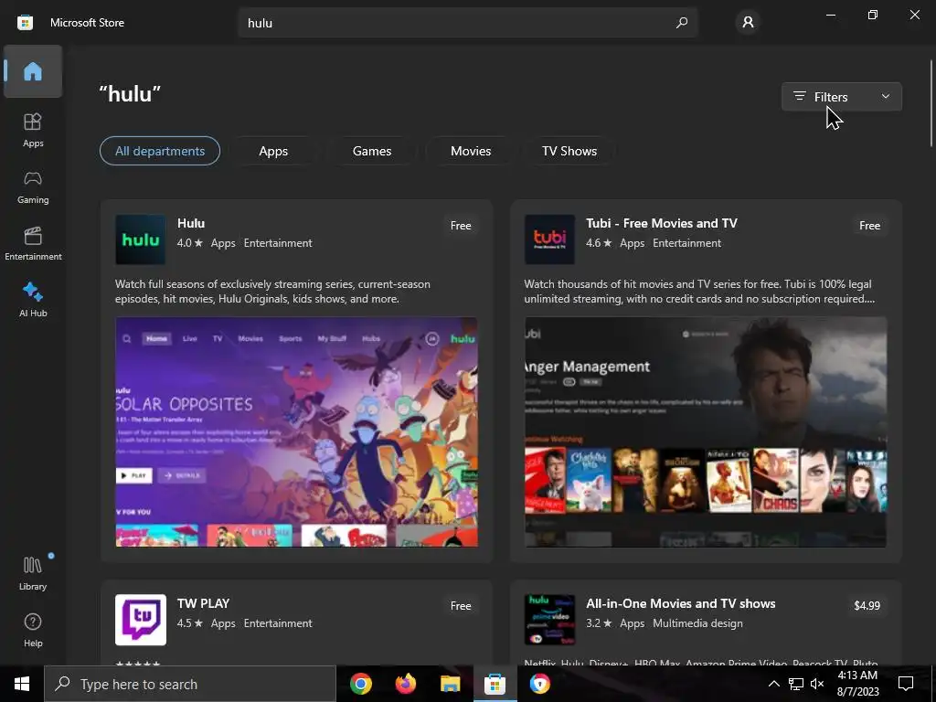Screen dimensions: 936x702
Task: Open the Entertainment section in sidebar
Action: pos(33,243)
